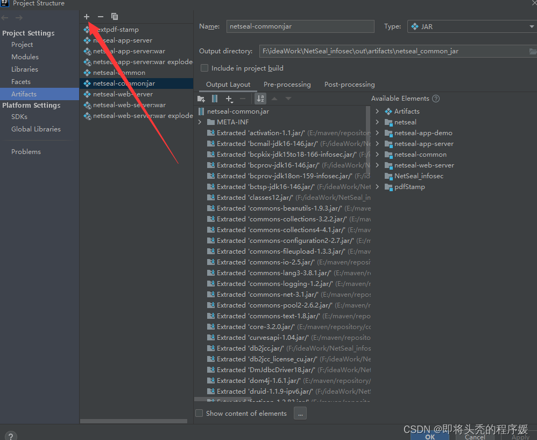Select the netseal-common:jar artifact
Viewport: 537px width, 440px height.
(136, 83)
